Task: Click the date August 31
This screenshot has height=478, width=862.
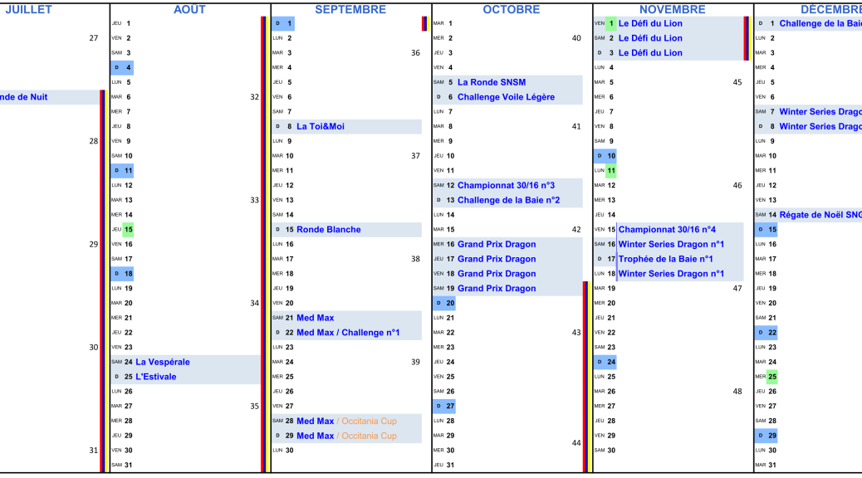Action: point(128,466)
